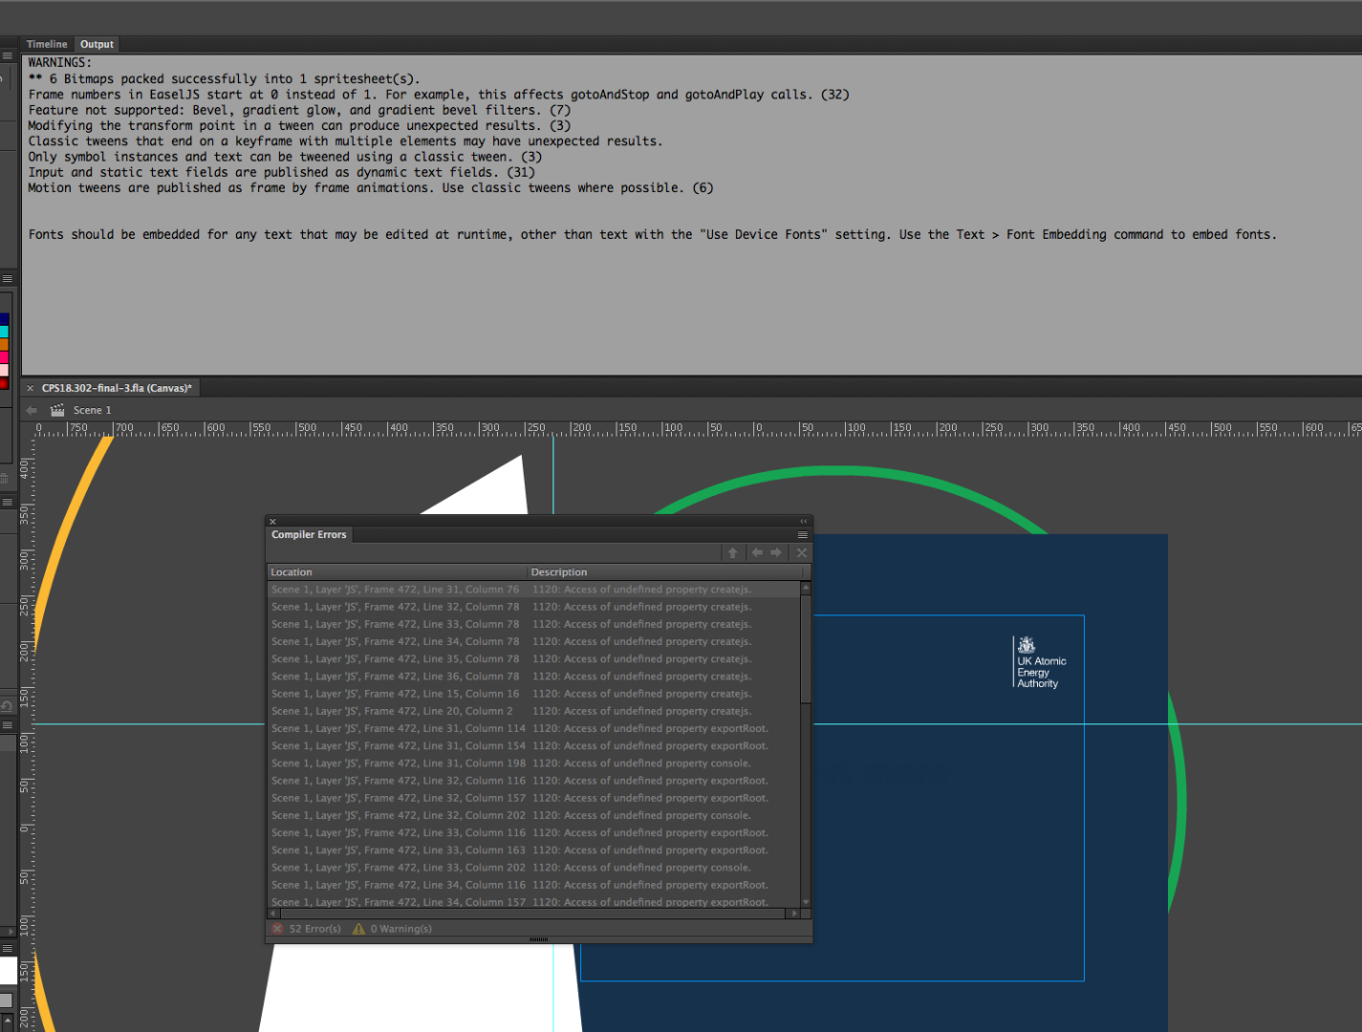This screenshot has height=1032, width=1362.
Task: Select error at Line 36, Column 78
Action: pos(533,677)
